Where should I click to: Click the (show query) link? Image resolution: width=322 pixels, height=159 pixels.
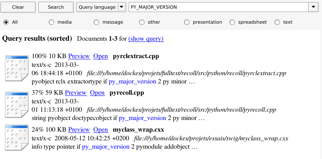coord(146,39)
